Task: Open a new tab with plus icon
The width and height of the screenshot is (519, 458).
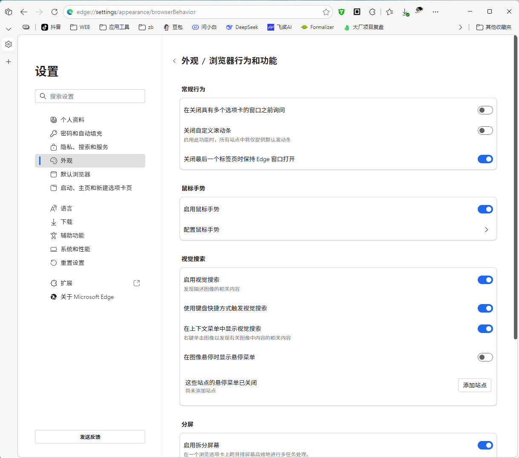Action: [x=9, y=62]
